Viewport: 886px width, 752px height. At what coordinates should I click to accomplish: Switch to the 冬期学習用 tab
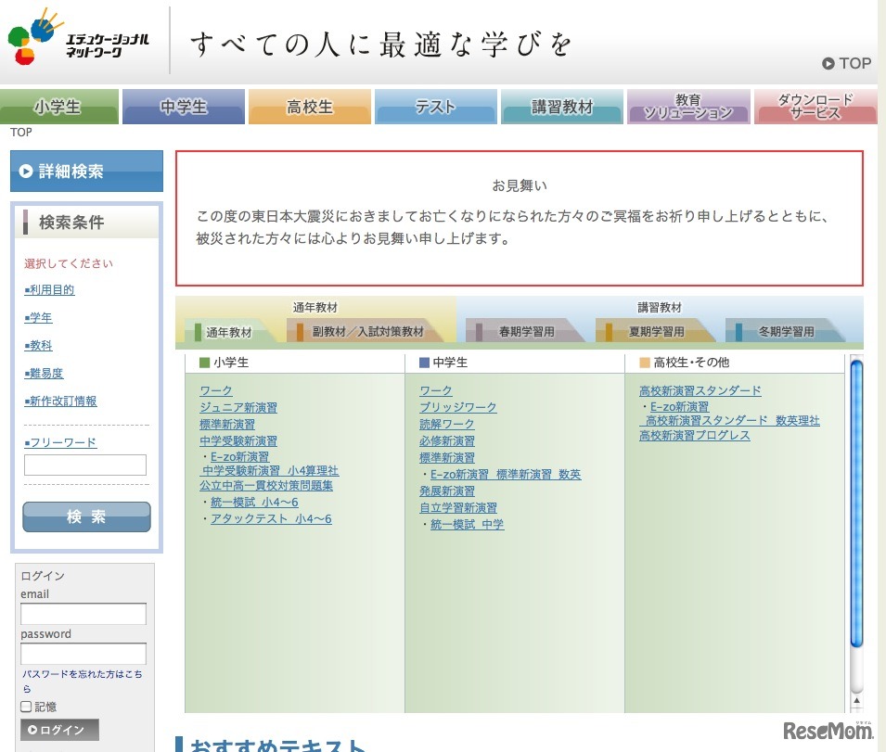click(x=787, y=329)
